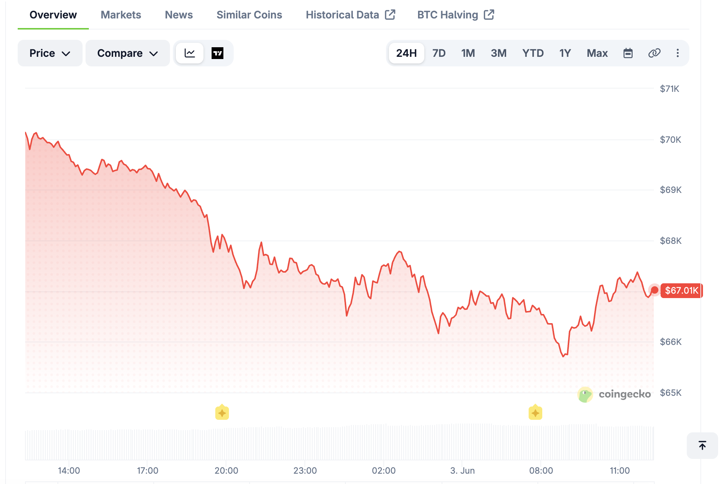
Task: Select the Max time range
Action: click(597, 53)
